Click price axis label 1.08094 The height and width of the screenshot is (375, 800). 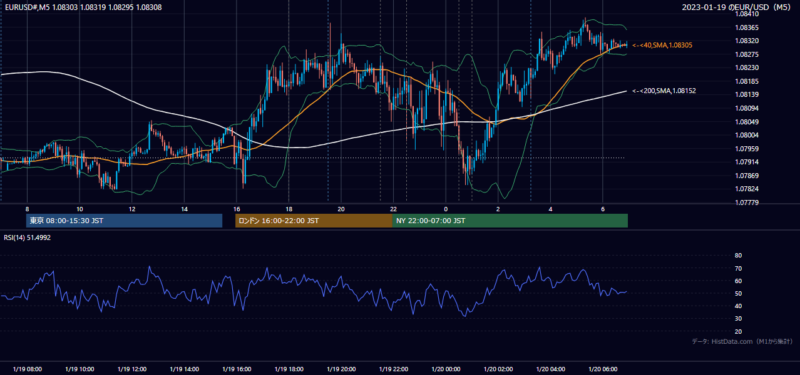(x=746, y=108)
